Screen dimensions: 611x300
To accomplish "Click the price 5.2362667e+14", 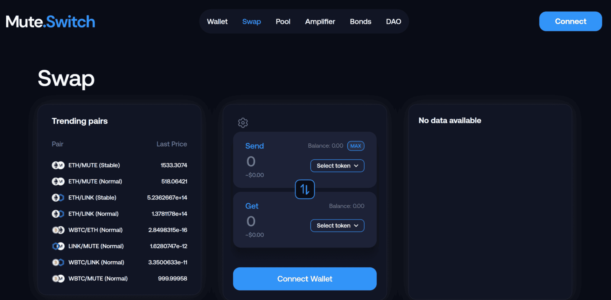I will point(167,198).
